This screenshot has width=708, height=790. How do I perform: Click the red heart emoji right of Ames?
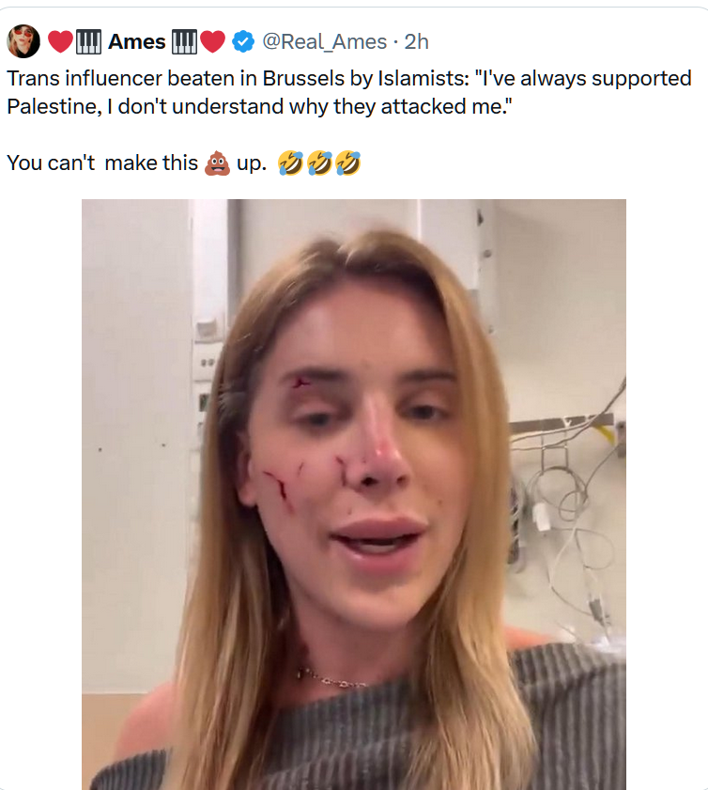[x=213, y=41]
